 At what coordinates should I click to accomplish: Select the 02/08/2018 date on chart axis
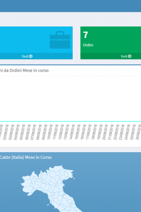6,132
